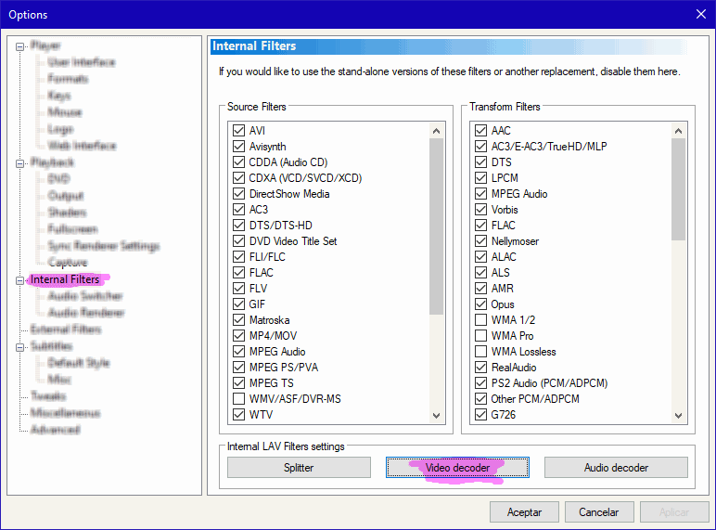The width and height of the screenshot is (716, 530).
Task: Toggle the Matroska source filter
Action: (238, 320)
